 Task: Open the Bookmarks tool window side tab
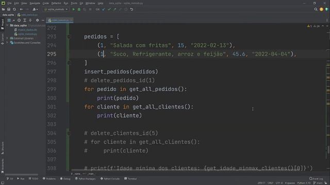tap(3, 165)
